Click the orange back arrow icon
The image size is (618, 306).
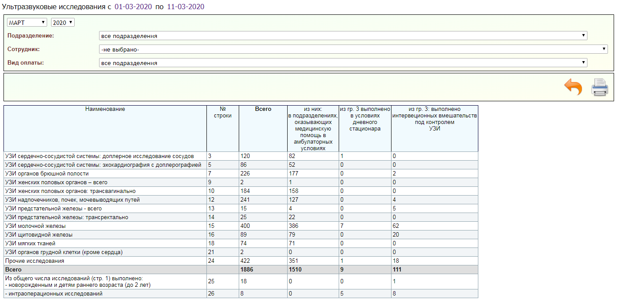pyautogui.click(x=573, y=87)
